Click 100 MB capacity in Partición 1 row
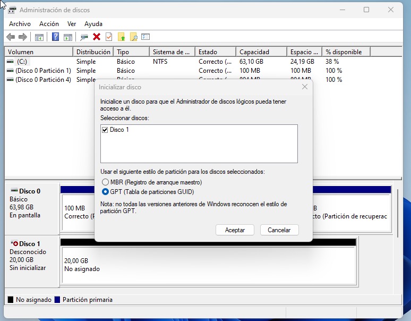Screen dimensions: 411x321 click(x=250, y=71)
